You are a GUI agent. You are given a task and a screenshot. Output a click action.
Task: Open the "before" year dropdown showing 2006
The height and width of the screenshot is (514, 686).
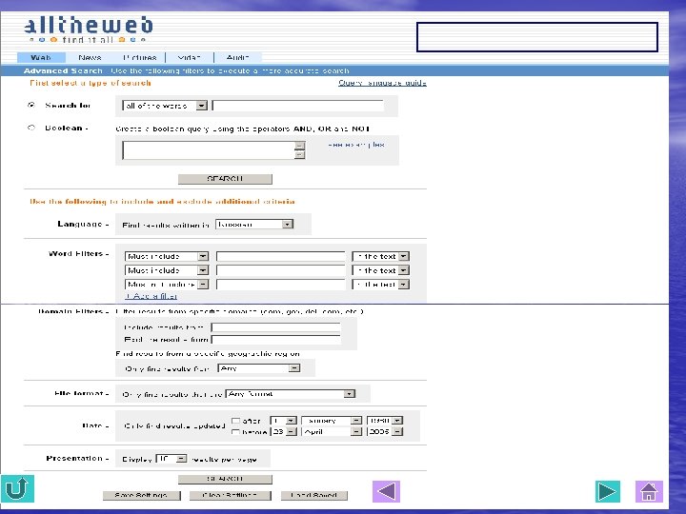tap(385, 432)
